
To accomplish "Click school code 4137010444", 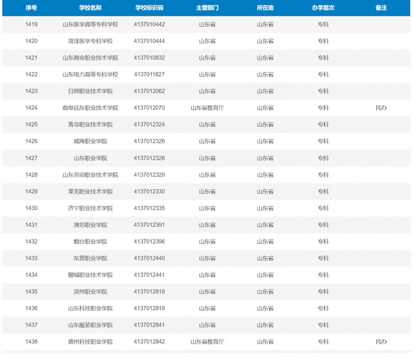I will click(x=149, y=41).
